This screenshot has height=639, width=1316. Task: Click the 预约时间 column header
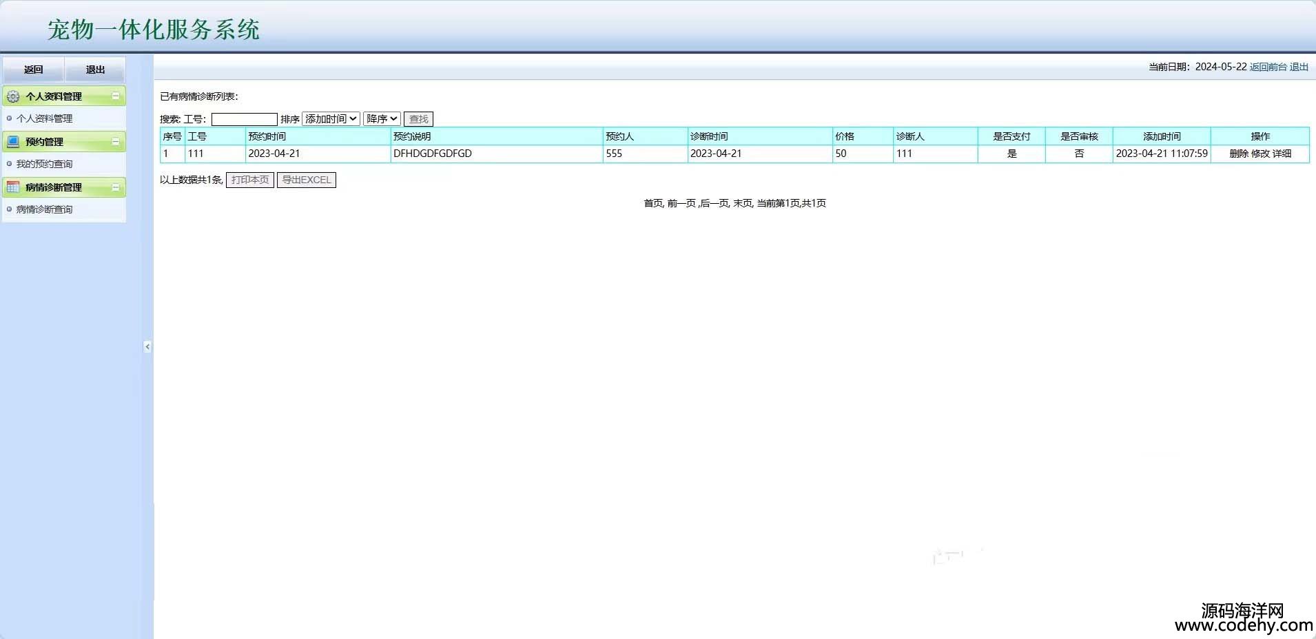tap(318, 136)
